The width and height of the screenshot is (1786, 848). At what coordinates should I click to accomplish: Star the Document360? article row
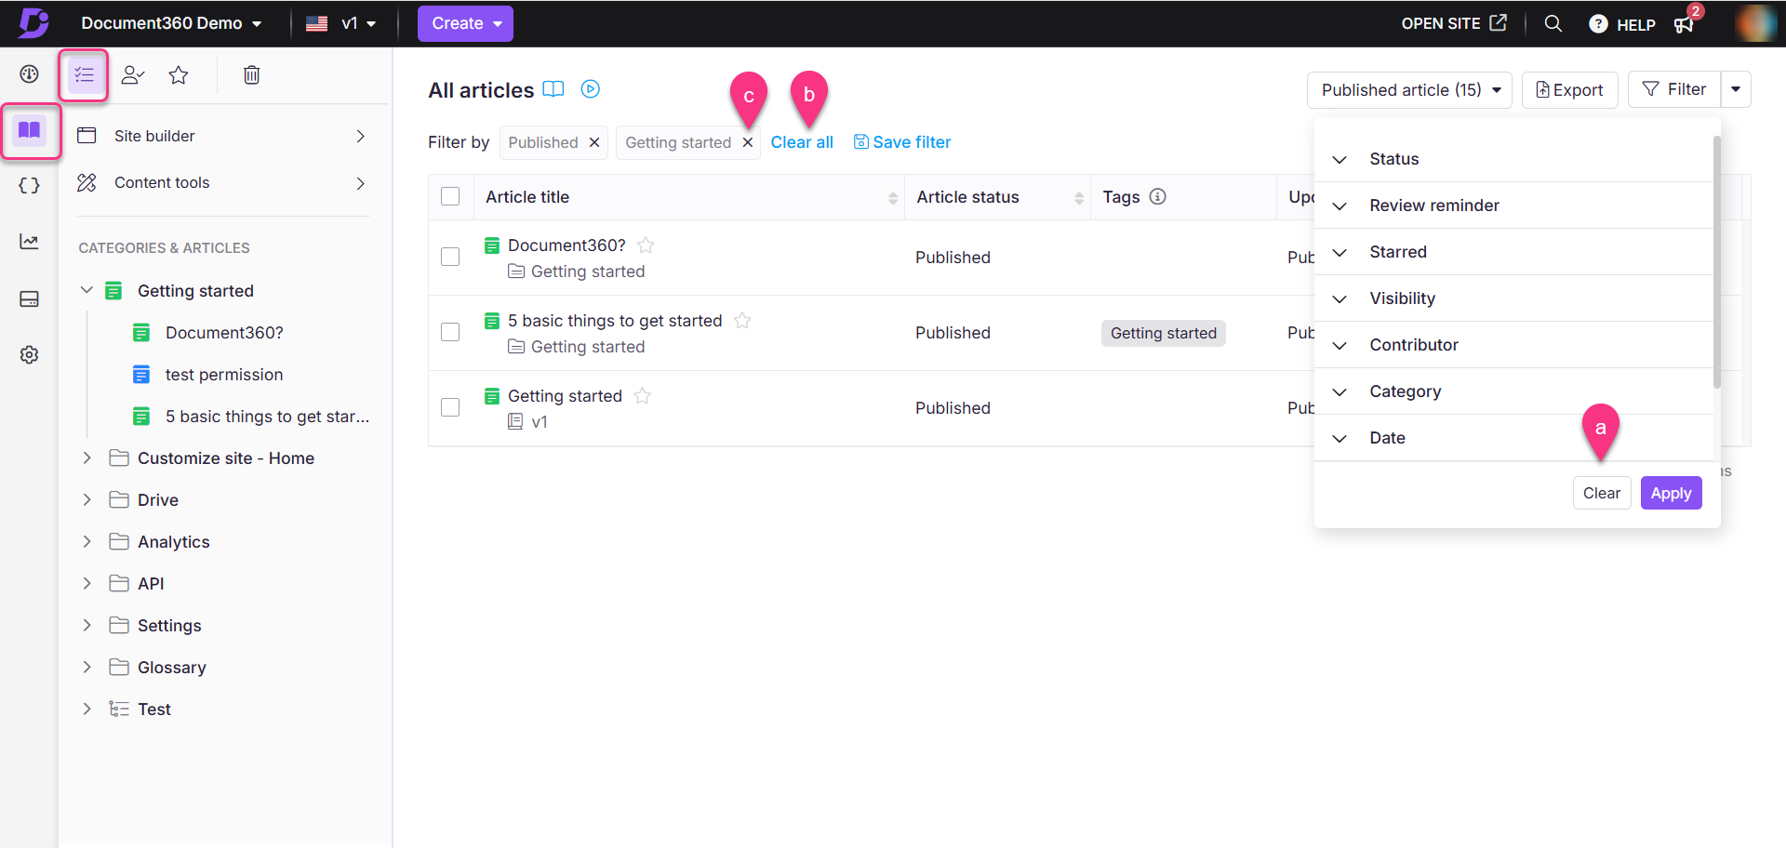[x=646, y=245]
